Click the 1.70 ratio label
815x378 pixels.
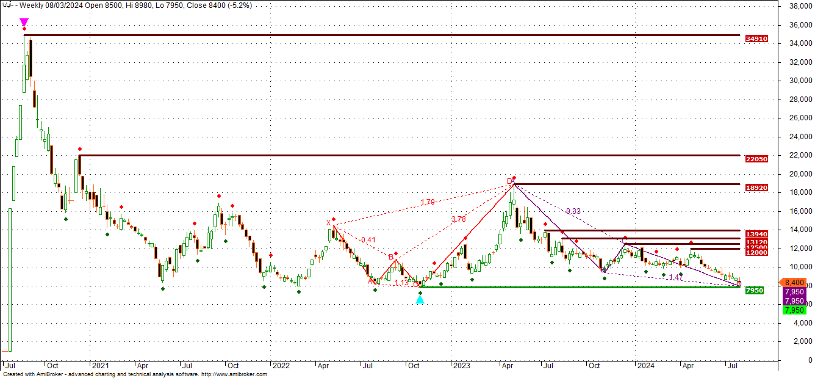[427, 202]
